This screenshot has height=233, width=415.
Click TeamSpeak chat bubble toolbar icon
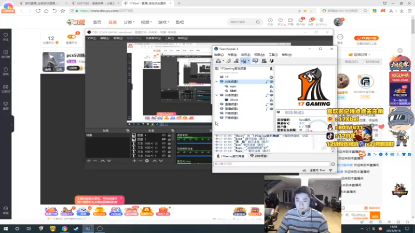[255, 61]
